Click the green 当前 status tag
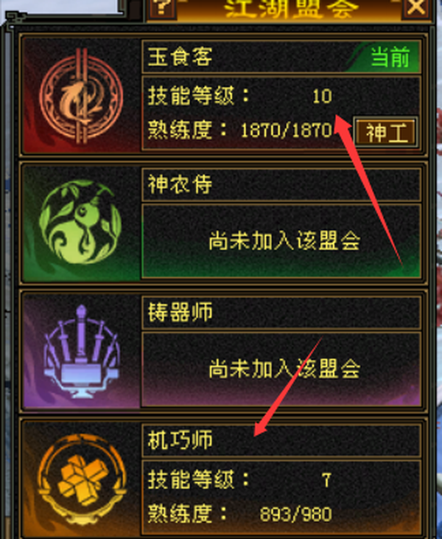This screenshot has width=442, height=539. click(x=390, y=57)
